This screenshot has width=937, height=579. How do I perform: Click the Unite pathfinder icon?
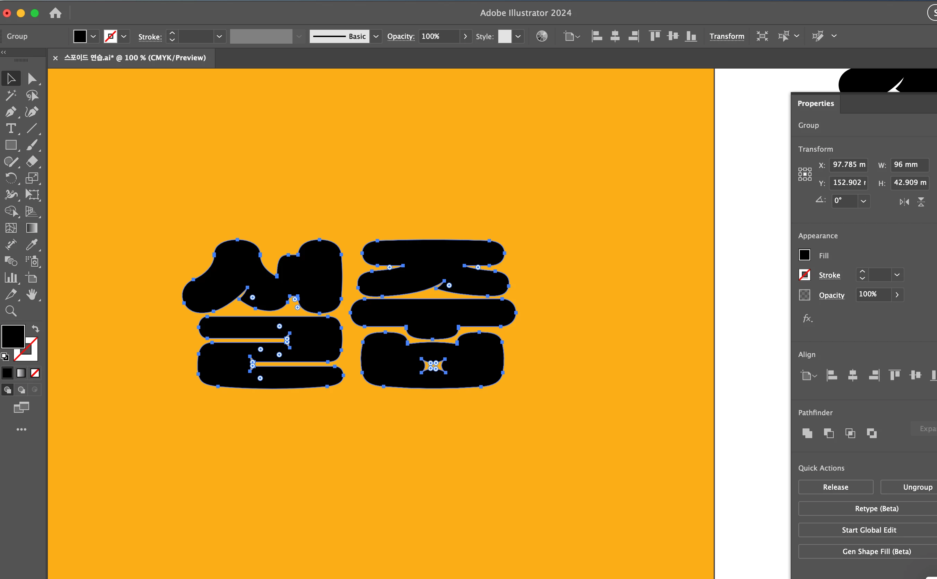(807, 433)
